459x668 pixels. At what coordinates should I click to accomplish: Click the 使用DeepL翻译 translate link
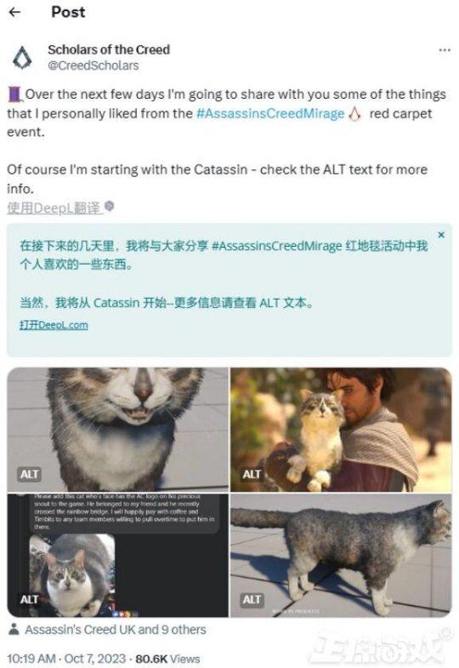(x=54, y=208)
